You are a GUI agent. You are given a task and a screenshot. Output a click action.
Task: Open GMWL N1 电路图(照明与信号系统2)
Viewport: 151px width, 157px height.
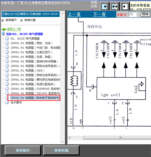pos(35,75)
